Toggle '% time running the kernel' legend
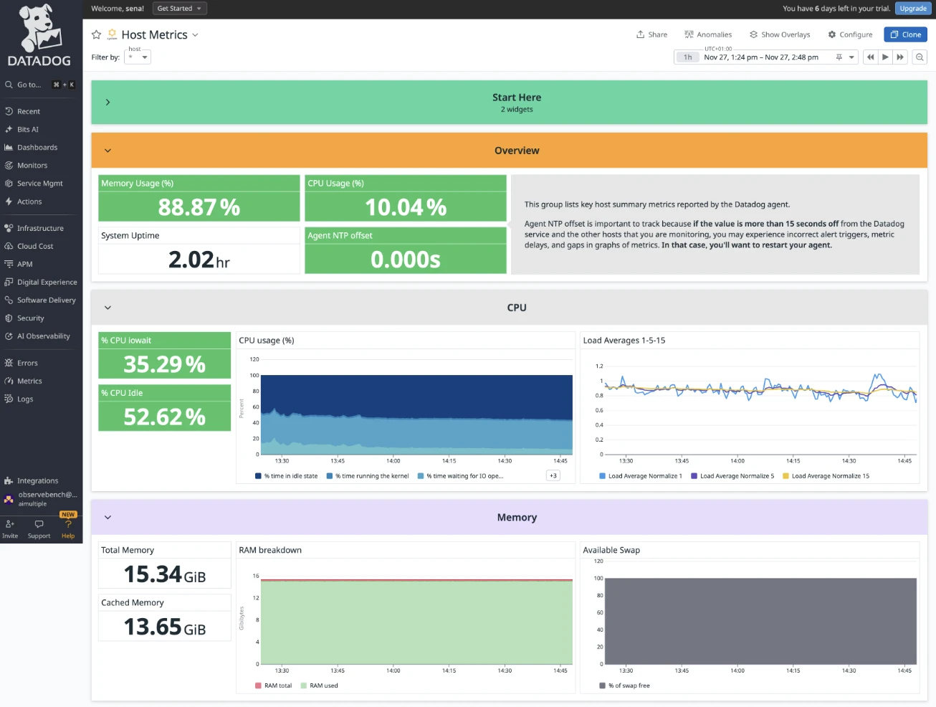Image resolution: width=936 pixels, height=707 pixels. 368,475
